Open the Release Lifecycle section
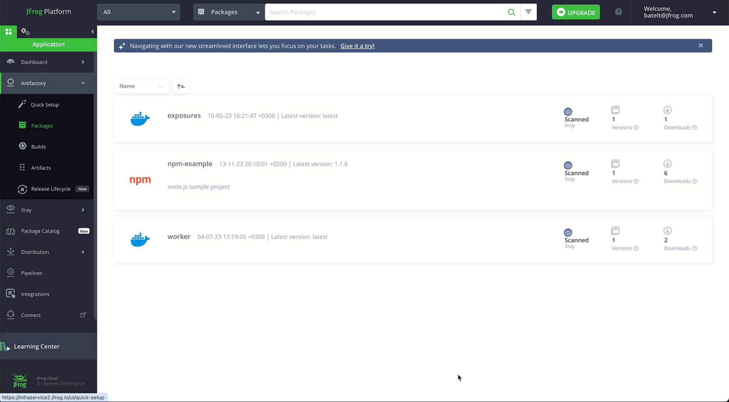The height and width of the screenshot is (402, 729). (51, 189)
